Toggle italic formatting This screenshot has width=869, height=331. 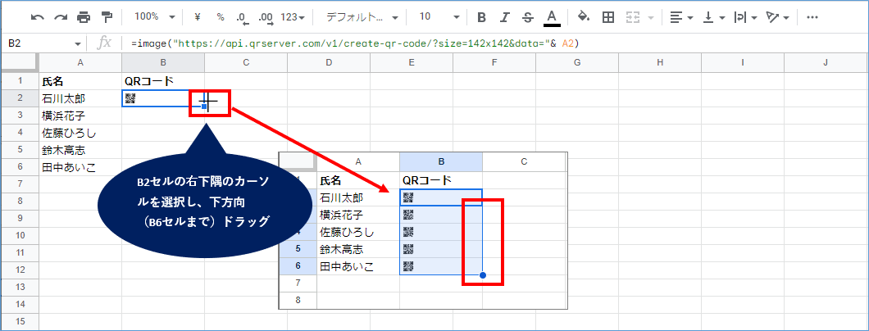click(x=504, y=17)
